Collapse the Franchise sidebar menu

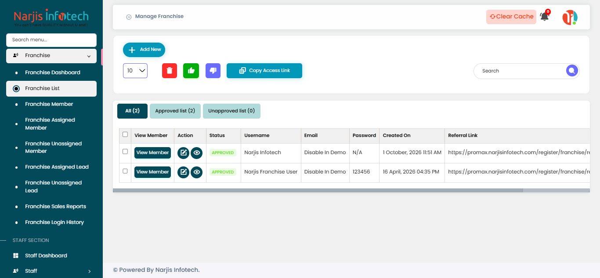tap(51, 56)
